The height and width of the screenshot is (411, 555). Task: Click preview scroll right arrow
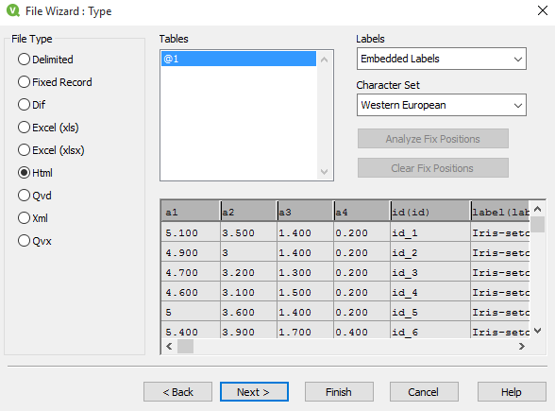[x=521, y=346]
